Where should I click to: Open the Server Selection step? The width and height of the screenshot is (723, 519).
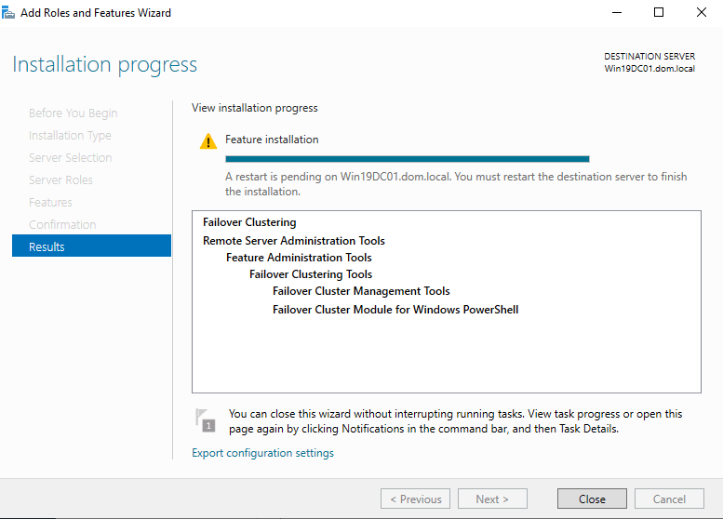tap(70, 157)
